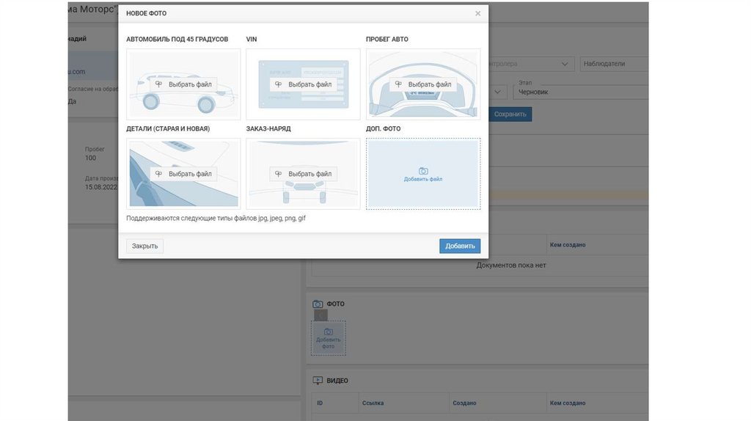Choose file for Заказ-наряд photo
Screen dimensions: 751x421
303,174
